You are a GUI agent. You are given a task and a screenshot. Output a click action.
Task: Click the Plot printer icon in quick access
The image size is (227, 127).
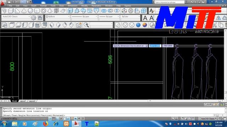[28, 2]
